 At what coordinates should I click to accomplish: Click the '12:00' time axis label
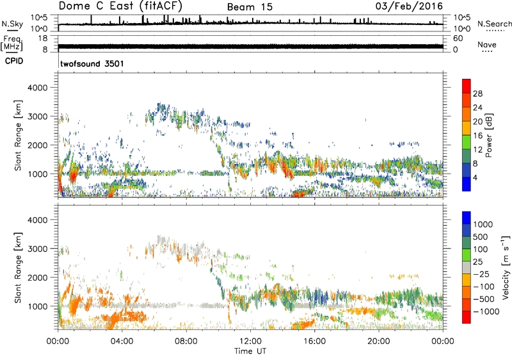click(250, 342)
